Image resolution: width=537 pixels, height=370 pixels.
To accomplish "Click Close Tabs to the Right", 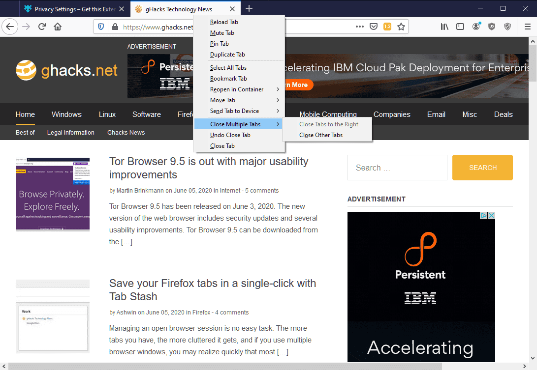I will 327,124.
